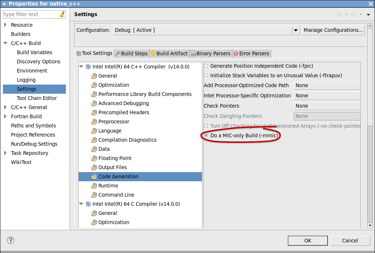The width and height of the screenshot is (375, 253).
Task: Click the clear filter broom icon
Action: pos(62,14)
